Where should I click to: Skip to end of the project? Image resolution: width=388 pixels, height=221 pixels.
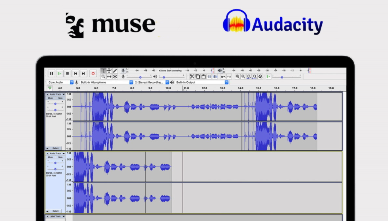(x=84, y=73)
